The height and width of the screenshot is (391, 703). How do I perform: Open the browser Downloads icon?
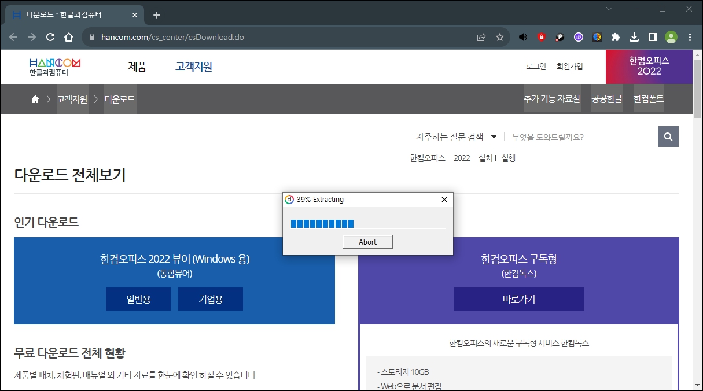coord(634,36)
